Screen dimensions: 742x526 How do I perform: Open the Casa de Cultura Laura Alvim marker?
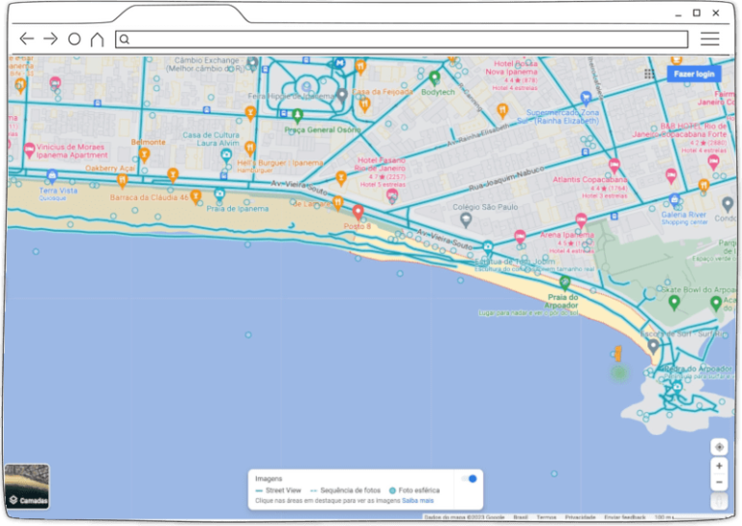point(226,155)
